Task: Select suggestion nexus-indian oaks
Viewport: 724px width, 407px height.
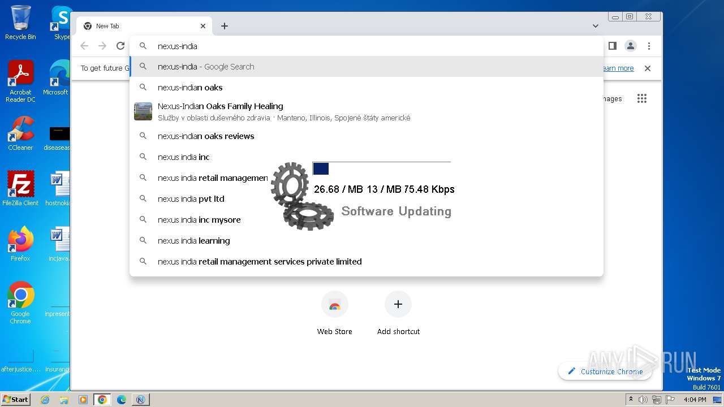Action: (x=367, y=88)
